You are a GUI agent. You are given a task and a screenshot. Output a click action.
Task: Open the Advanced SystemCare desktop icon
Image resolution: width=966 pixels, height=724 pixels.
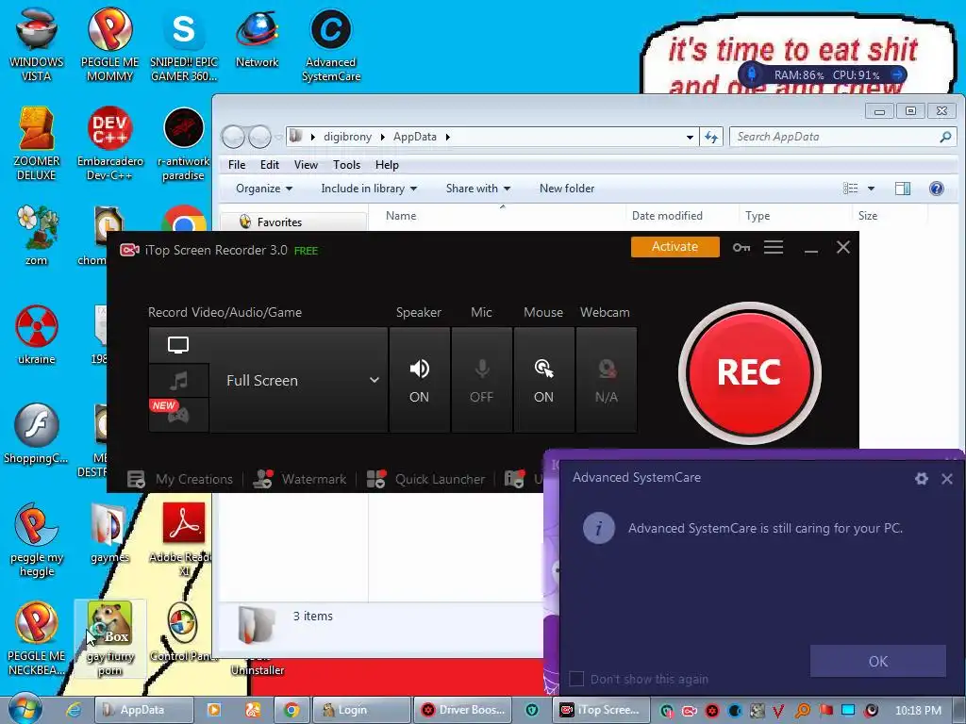[x=331, y=44]
